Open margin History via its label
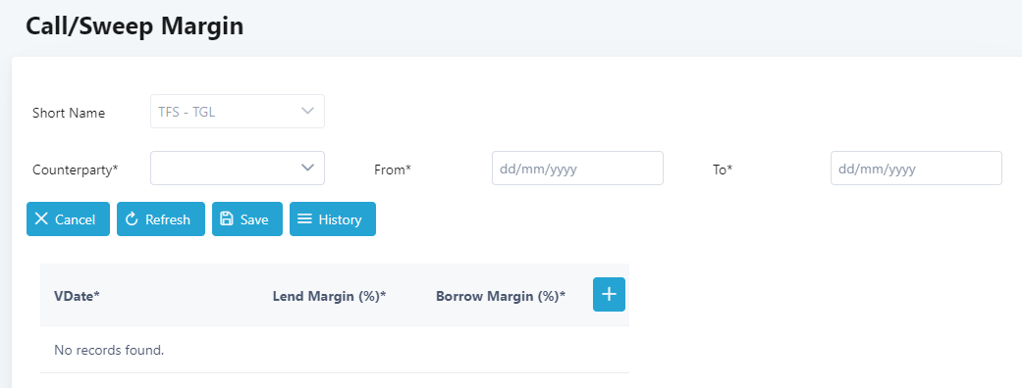Screen dimensions: 1022x388 (x=340, y=219)
